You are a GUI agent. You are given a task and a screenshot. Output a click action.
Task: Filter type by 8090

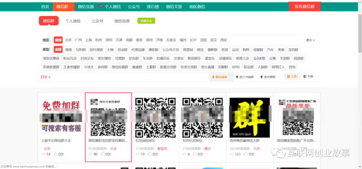click(235, 67)
